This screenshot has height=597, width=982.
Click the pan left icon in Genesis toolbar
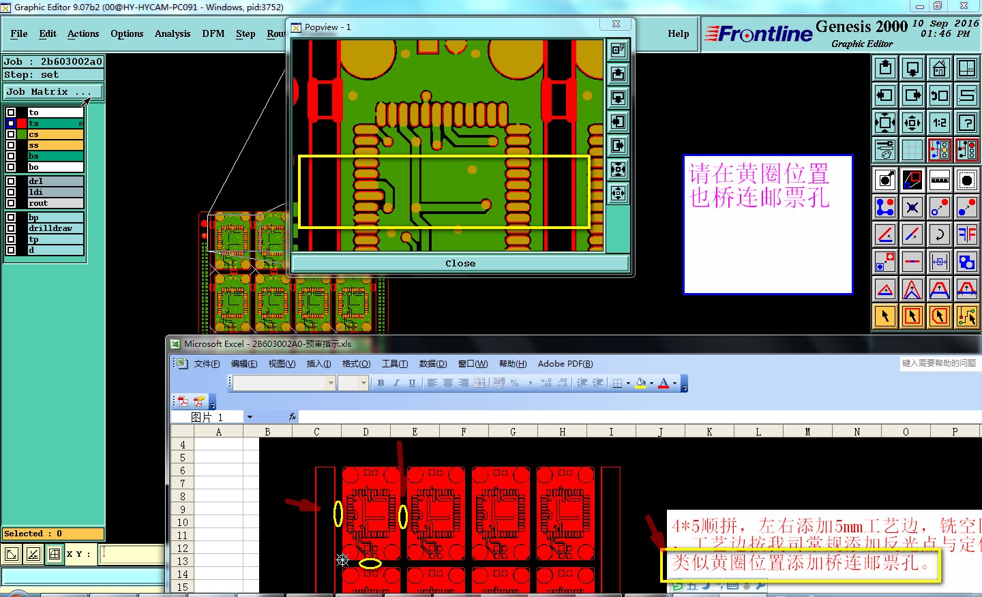[885, 95]
